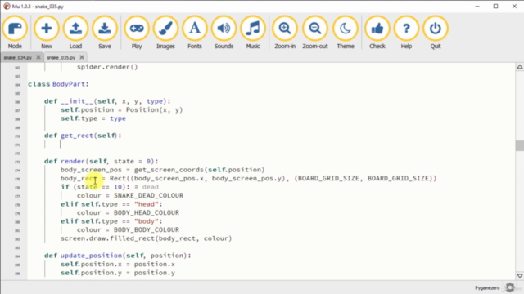The height and width of the screenshot is (294, 524).
Task: Open the Images folder button
Action: tap(165, 33)
